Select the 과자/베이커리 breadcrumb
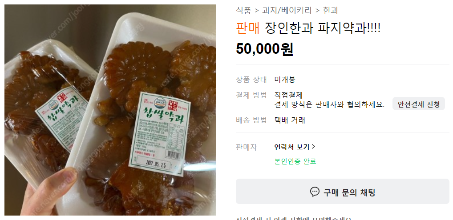The image size is (453, 220). (x=287, y=11)
